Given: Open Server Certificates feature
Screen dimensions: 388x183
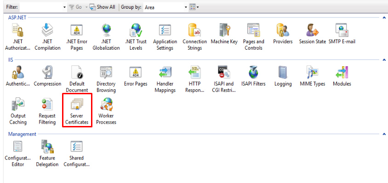Looking at the screenshot, I should pyautogui.click(x=77, y=111).
